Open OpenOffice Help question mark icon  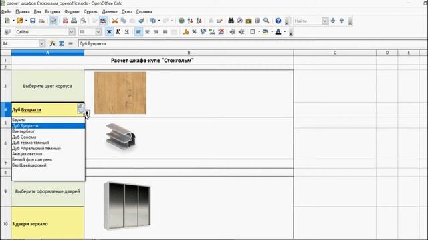(x=278, y=21)
